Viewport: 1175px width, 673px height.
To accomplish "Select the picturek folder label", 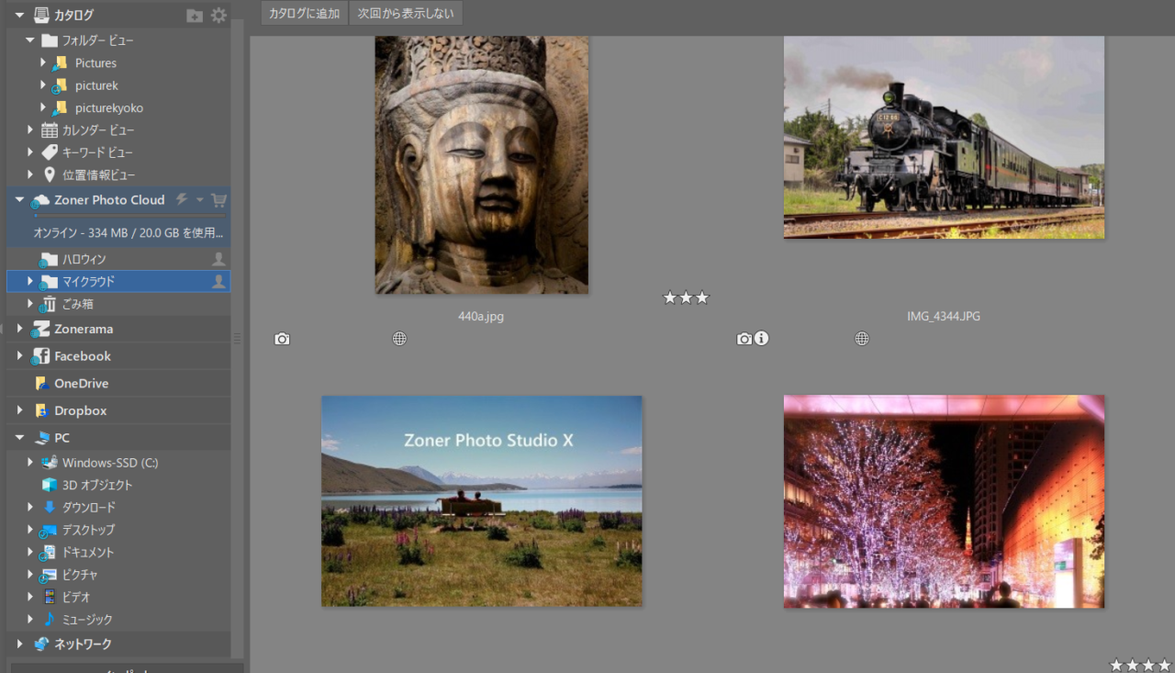I will click(96, 85).
